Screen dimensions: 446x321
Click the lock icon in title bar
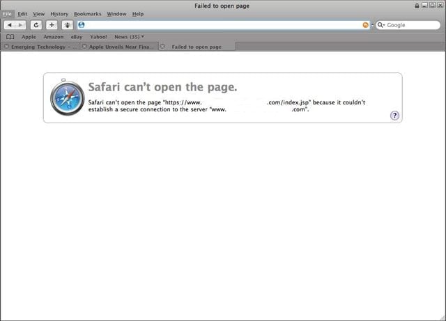pyautogui.click(x=417, y=6)
